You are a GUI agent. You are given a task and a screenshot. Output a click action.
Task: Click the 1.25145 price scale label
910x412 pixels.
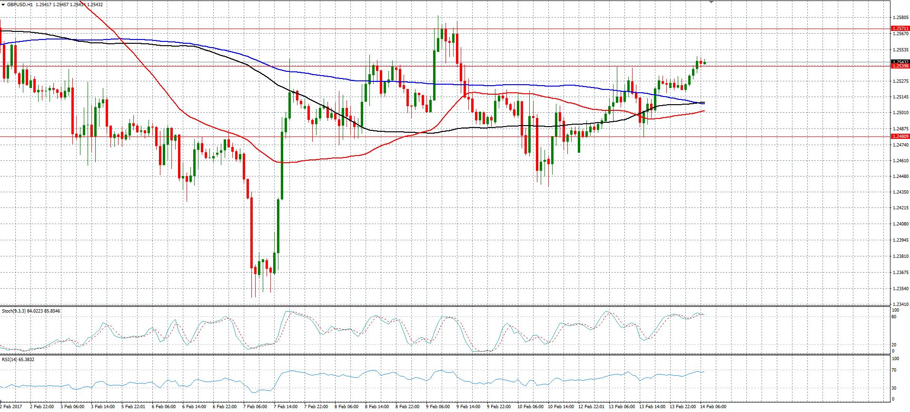point(901,97)
